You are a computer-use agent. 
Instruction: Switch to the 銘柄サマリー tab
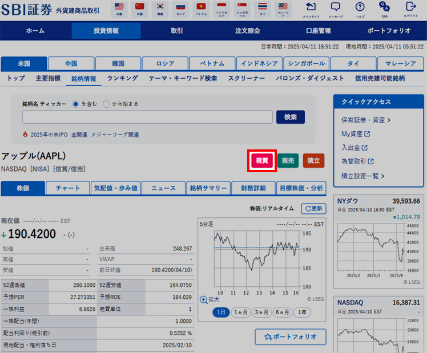click(208, 188)
